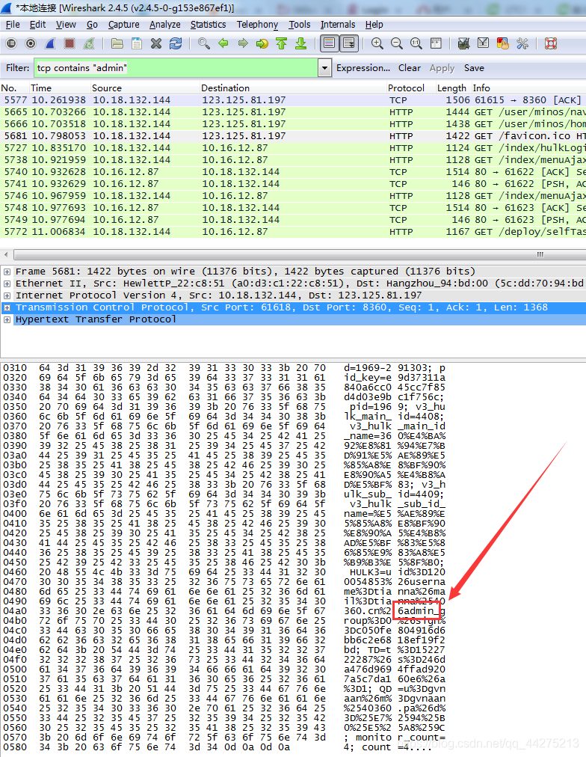
Task: Start a new live capture (shark fin)
Action: (49, 43)
